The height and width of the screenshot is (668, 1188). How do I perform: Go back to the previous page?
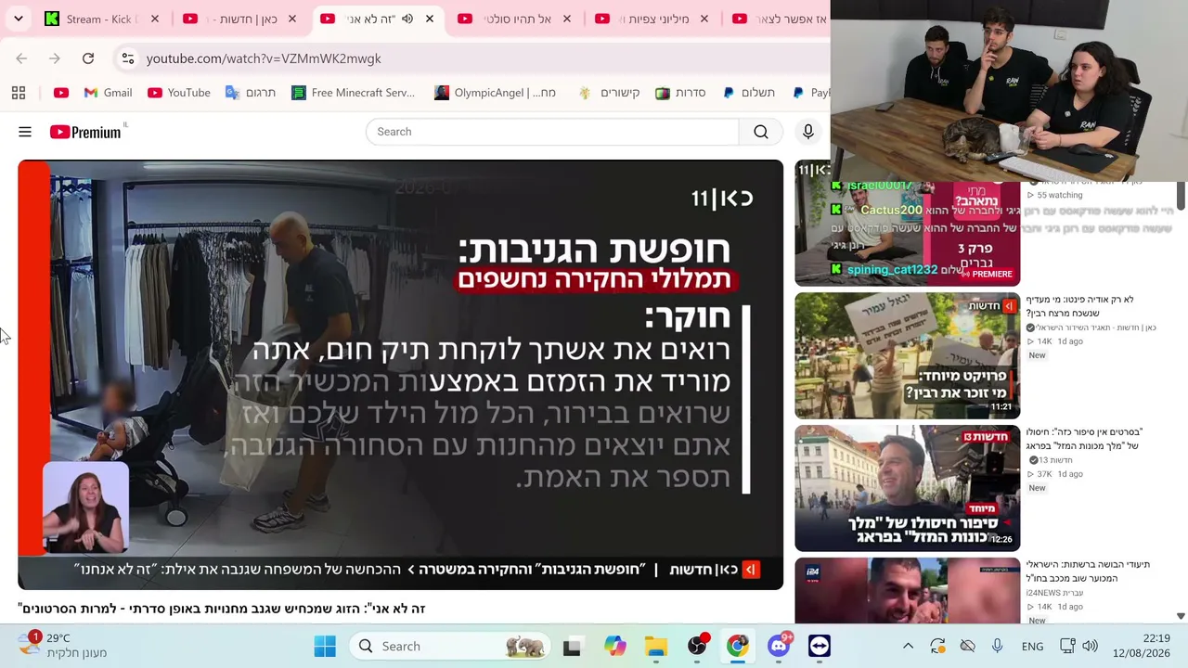pyautogui.click(x=21, y=58)
